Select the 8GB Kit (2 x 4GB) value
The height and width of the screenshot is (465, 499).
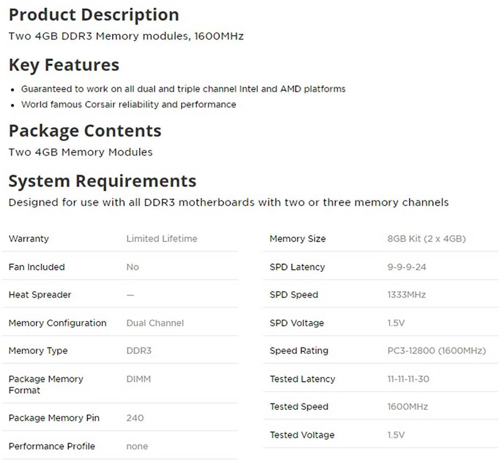(x=426, y=238)
